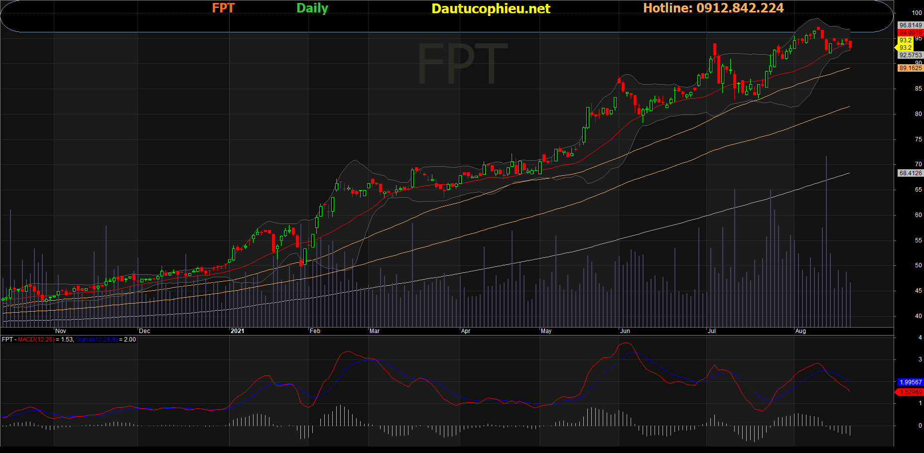Click the green Daily timeframe label
Viewport: 924px width, 453px height.
[312, 8]
